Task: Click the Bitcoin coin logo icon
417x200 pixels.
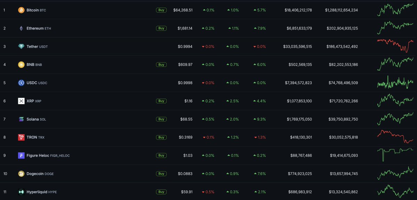Action: (21, 10)
